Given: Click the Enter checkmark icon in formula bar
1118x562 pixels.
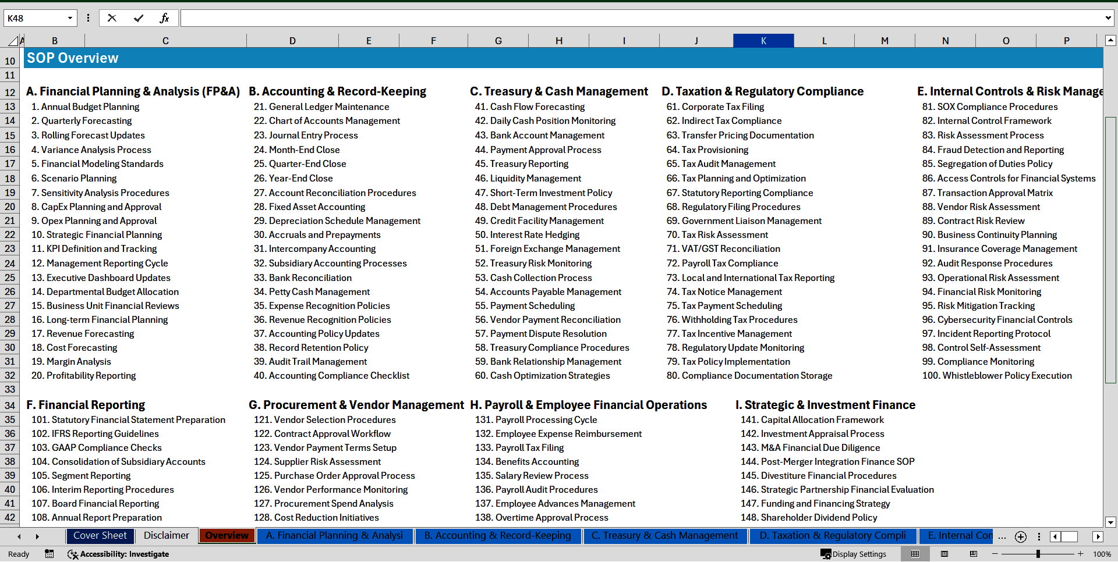Looking at the screenshot, I should point(138,18).
